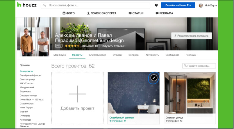The height and width of the screenshot is (129, 234).
Task: Click the search magnifier icon
Action: (45, 5)
